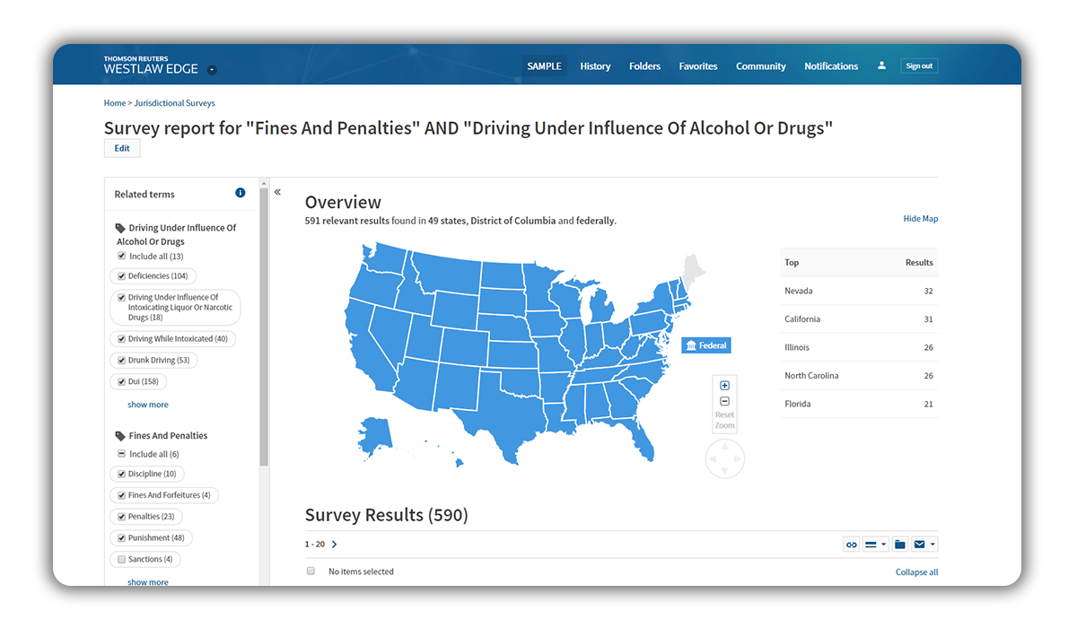Go to next page of results
The image size is (1077, 628).
[335, 545]
